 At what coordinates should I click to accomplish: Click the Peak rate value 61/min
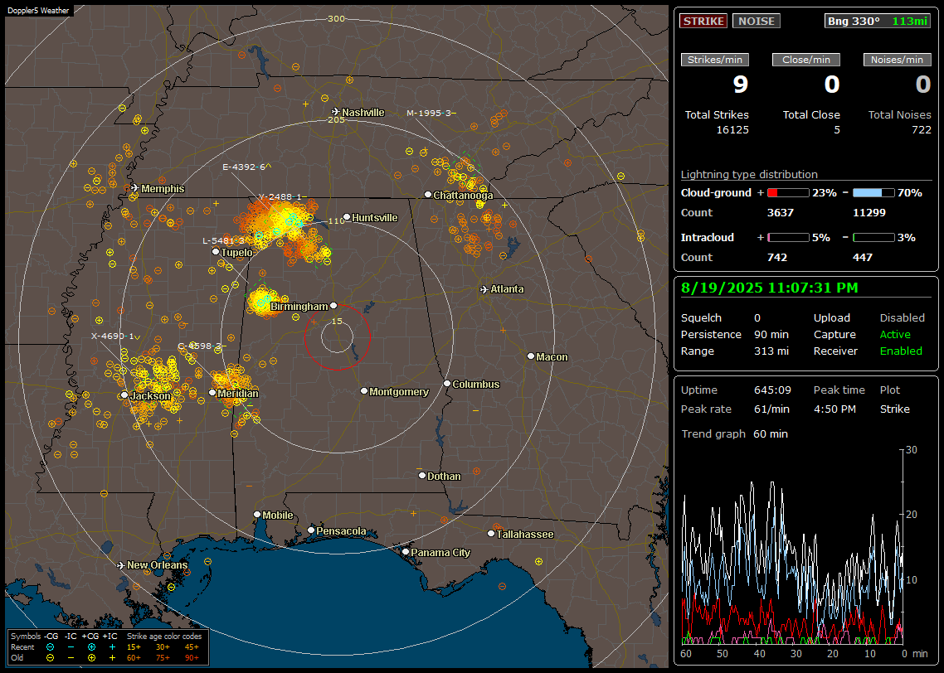(x=772, y=409)
